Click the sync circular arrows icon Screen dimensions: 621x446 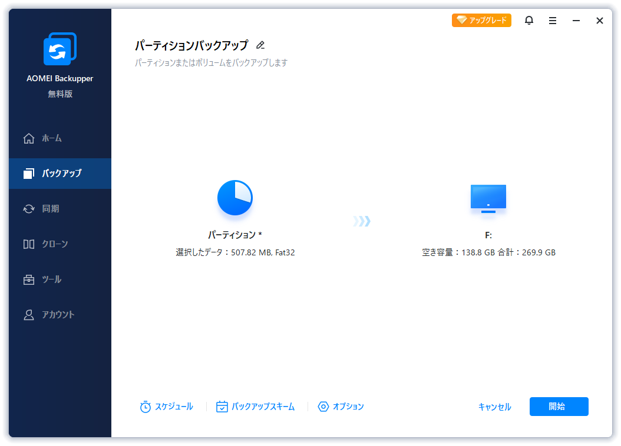tap(28, 209)
